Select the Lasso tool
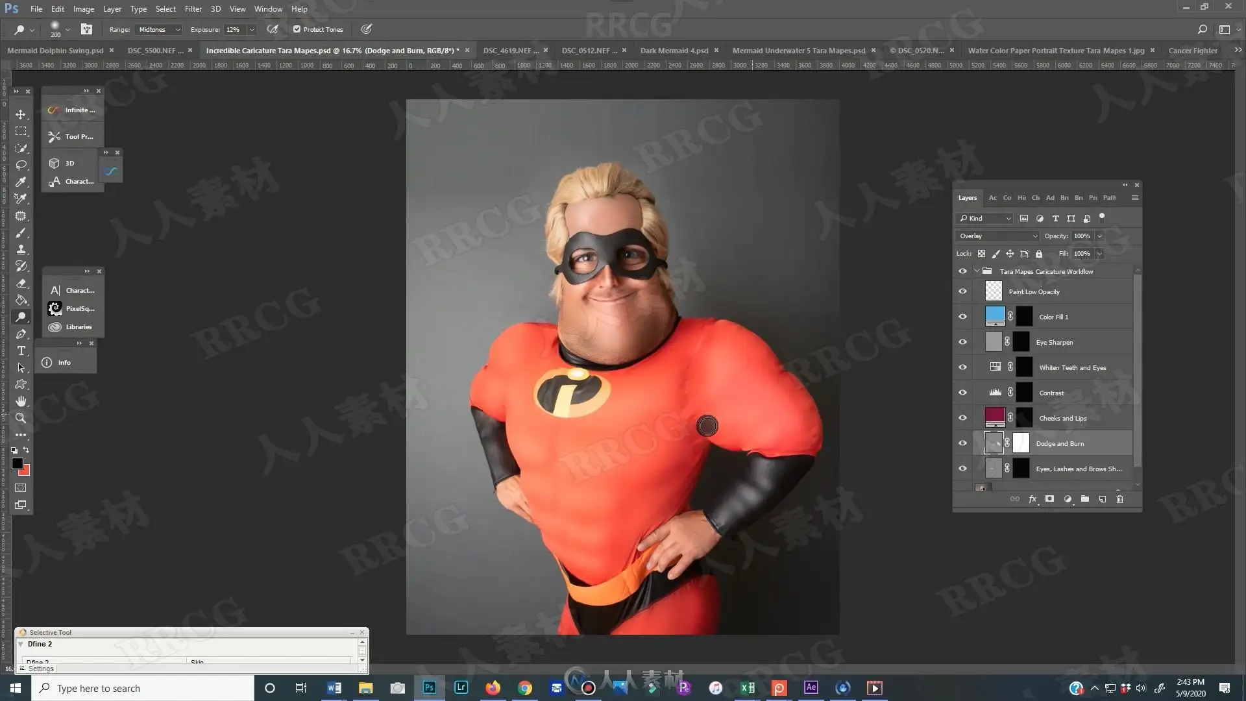 [x=21, y=165]
